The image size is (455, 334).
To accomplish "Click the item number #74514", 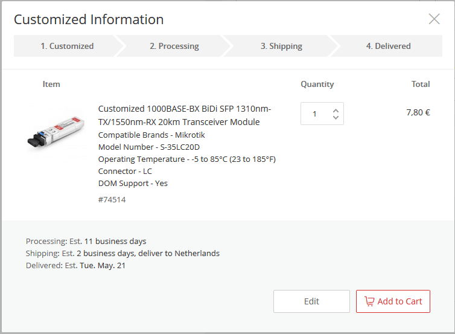I will [x=112, y=199].
